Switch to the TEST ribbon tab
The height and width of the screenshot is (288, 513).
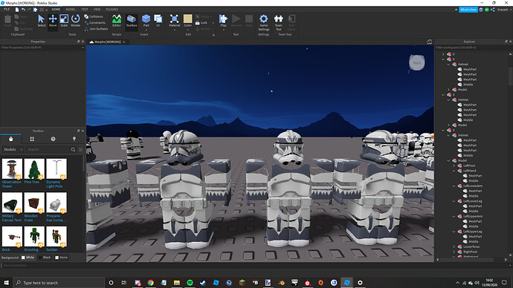(85, 10)
